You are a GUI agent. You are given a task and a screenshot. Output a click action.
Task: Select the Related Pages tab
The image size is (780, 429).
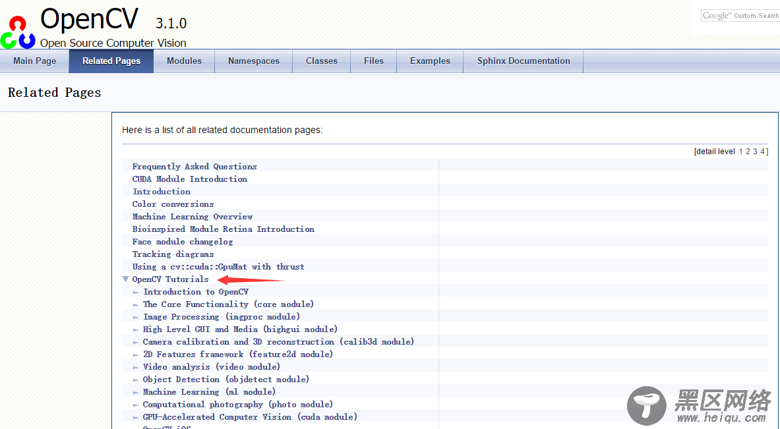(x=111, y=61)
